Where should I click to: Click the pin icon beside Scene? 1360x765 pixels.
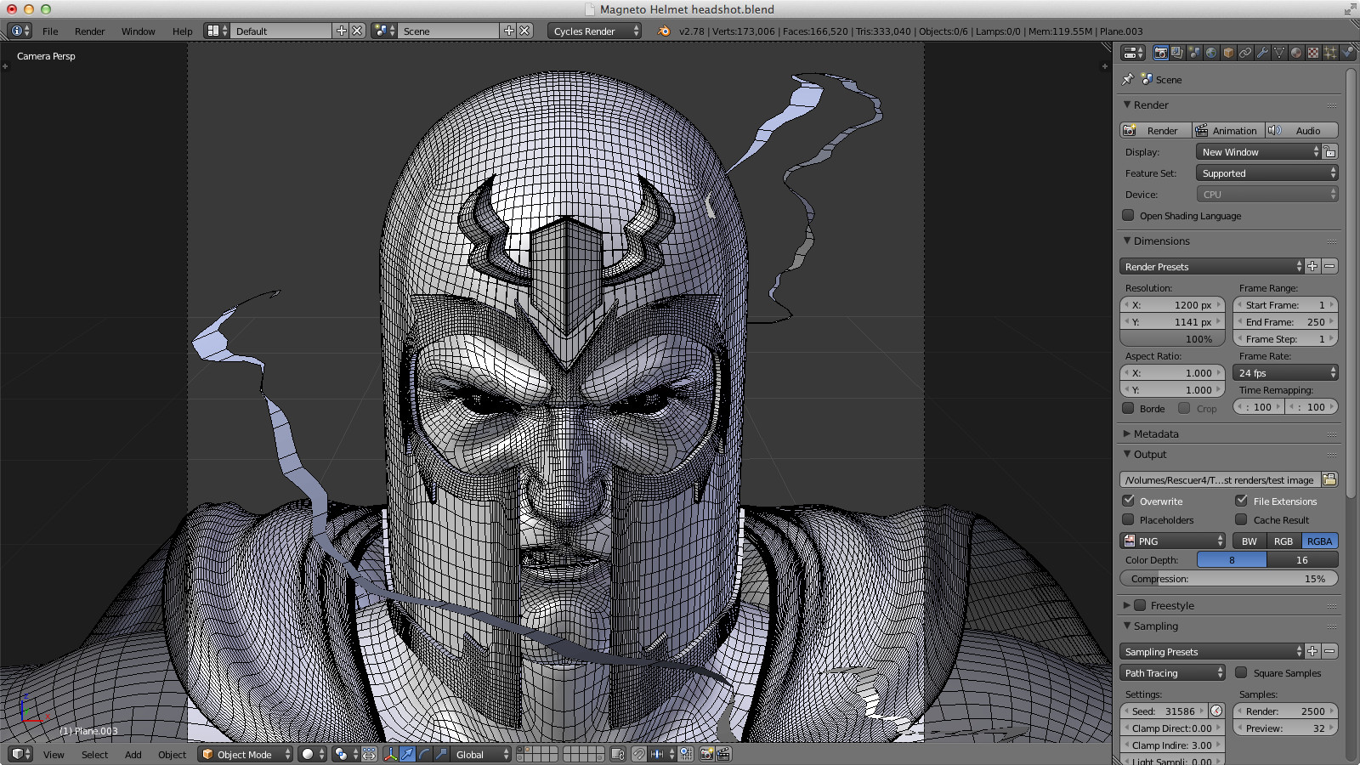(x=1128, y=79)
